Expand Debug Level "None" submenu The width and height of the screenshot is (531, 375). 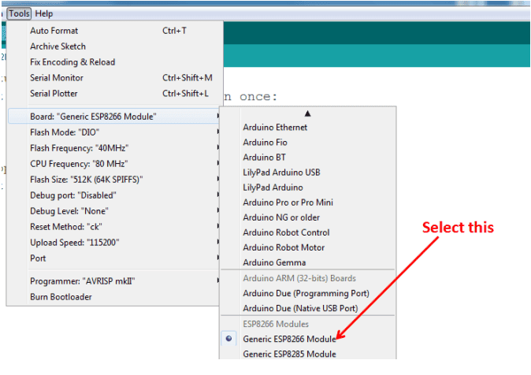click(114, 211)
